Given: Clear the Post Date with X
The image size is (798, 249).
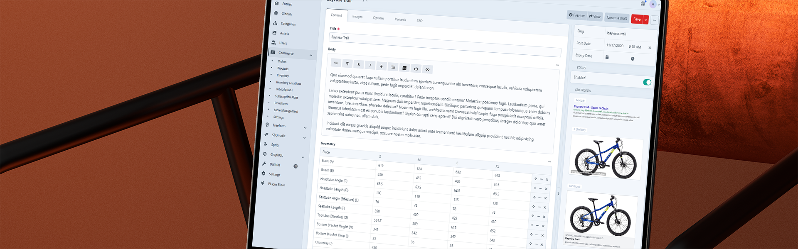Looking at the screenshot, I should [x=650, y=48].
